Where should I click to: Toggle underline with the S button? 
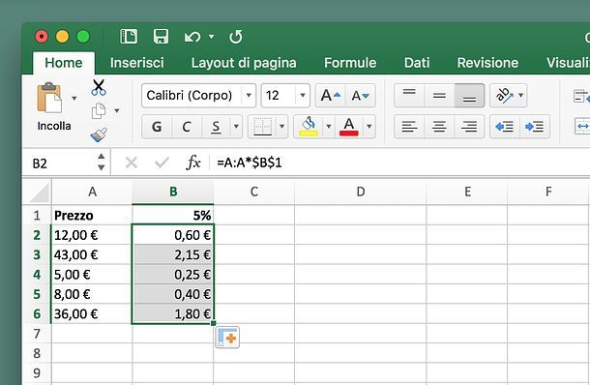(216, 127)
